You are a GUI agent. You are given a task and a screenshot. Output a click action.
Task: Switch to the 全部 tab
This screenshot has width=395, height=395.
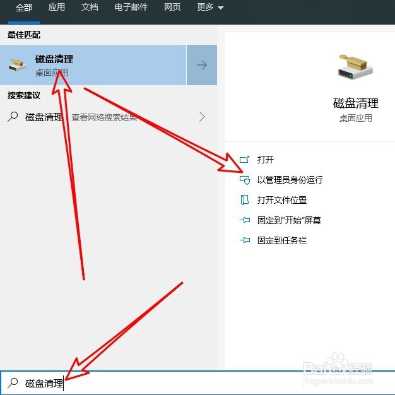[x=24, y=8]
